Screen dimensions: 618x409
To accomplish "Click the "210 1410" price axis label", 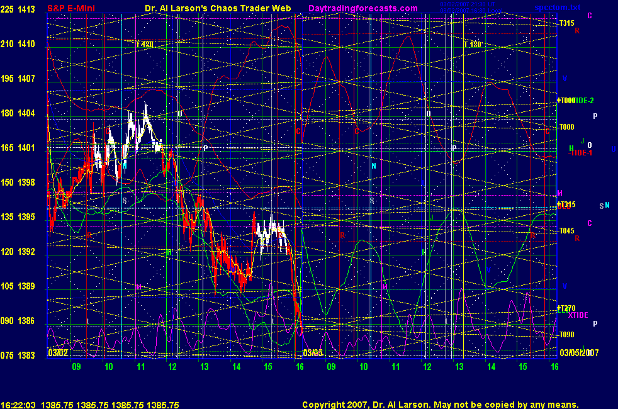I will point(18,44).
